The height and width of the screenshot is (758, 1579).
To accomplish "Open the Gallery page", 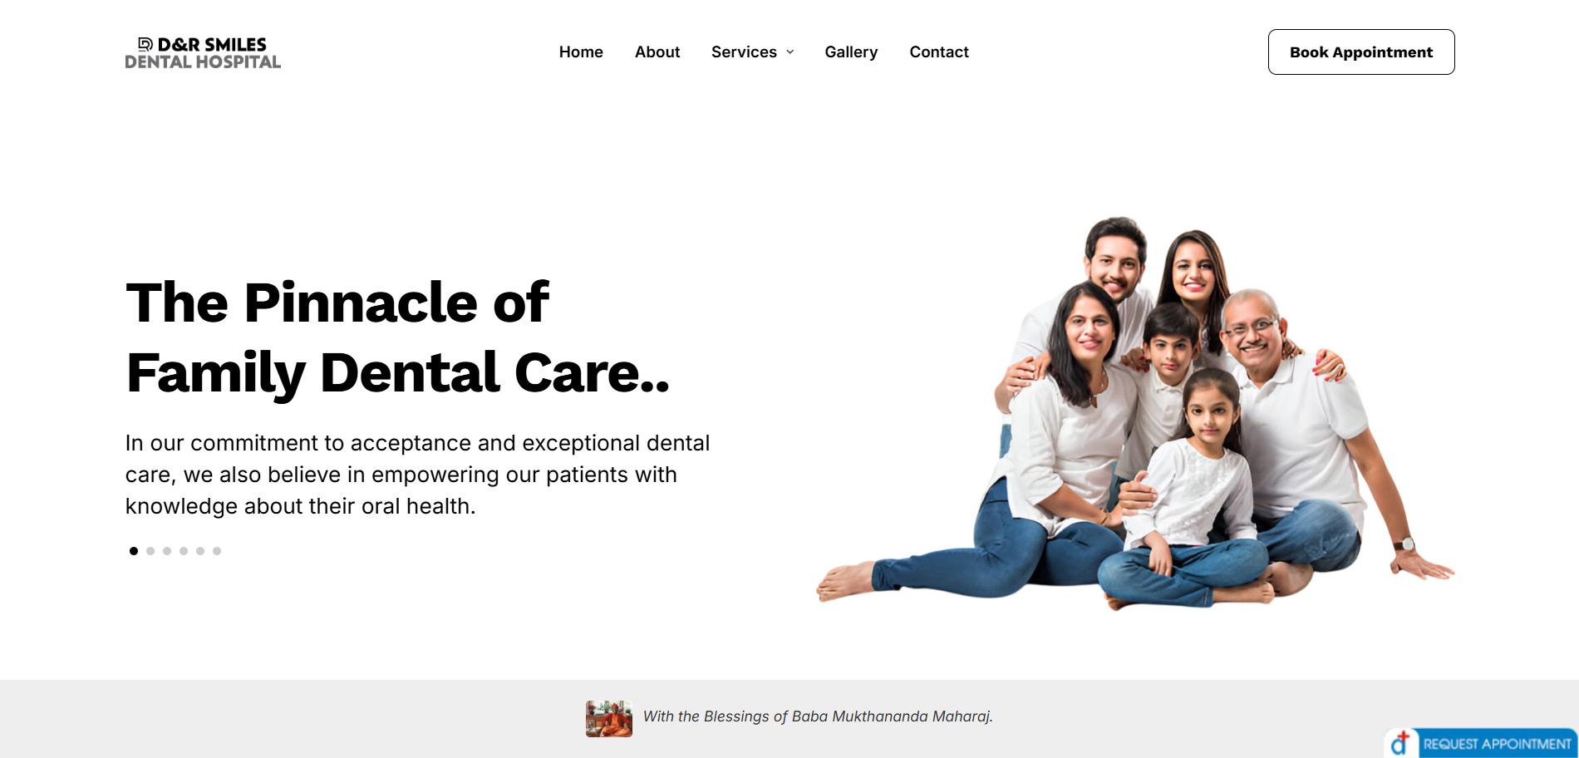I will 851,52.
